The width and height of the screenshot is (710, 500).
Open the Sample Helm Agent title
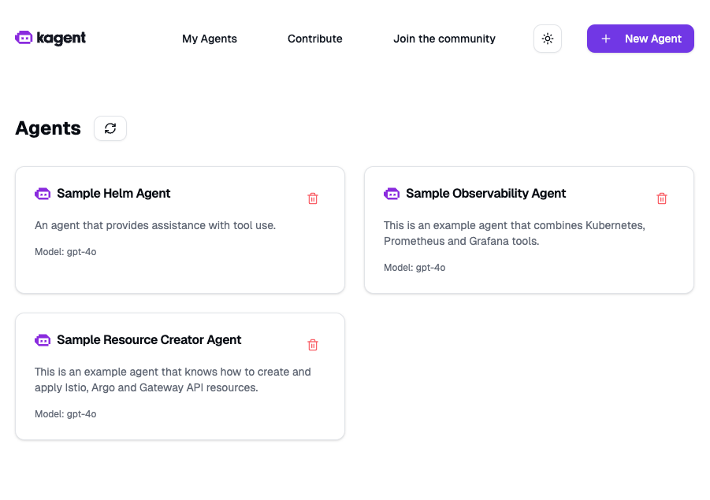point(113,194)
